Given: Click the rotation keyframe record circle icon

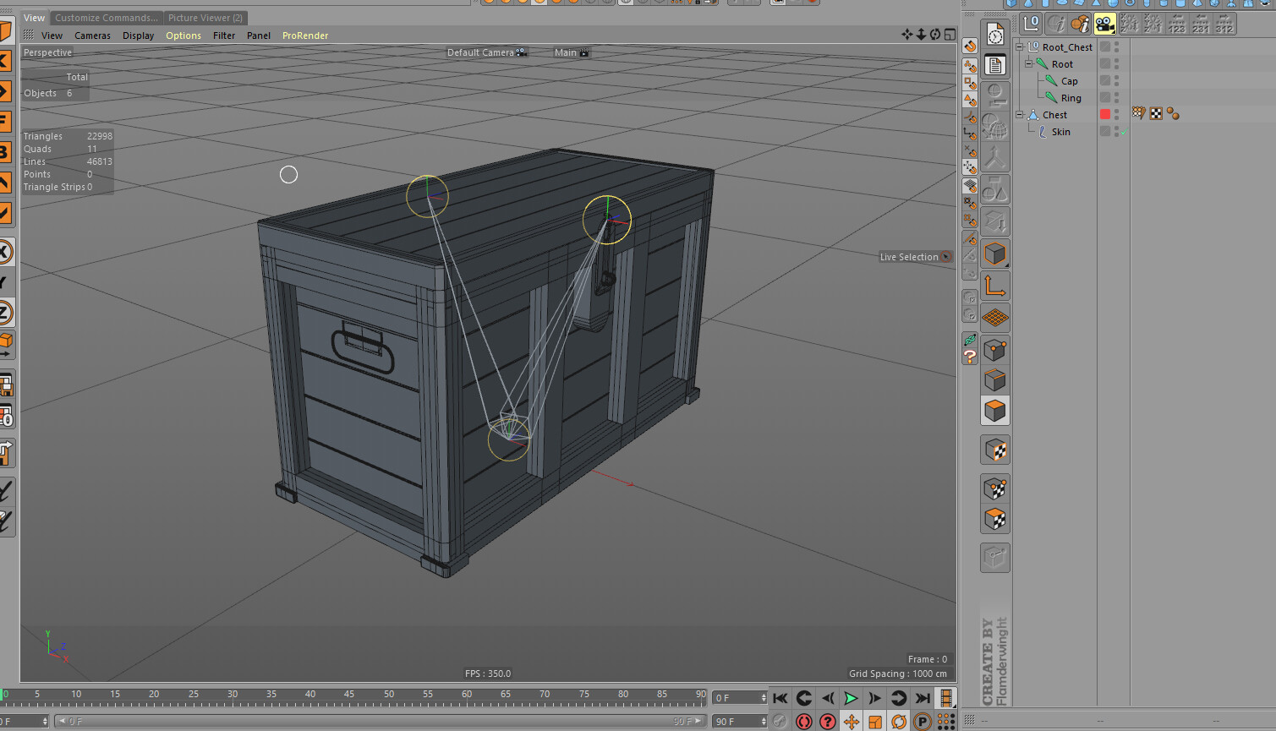Looking at the screenshot, I should 898,722.
